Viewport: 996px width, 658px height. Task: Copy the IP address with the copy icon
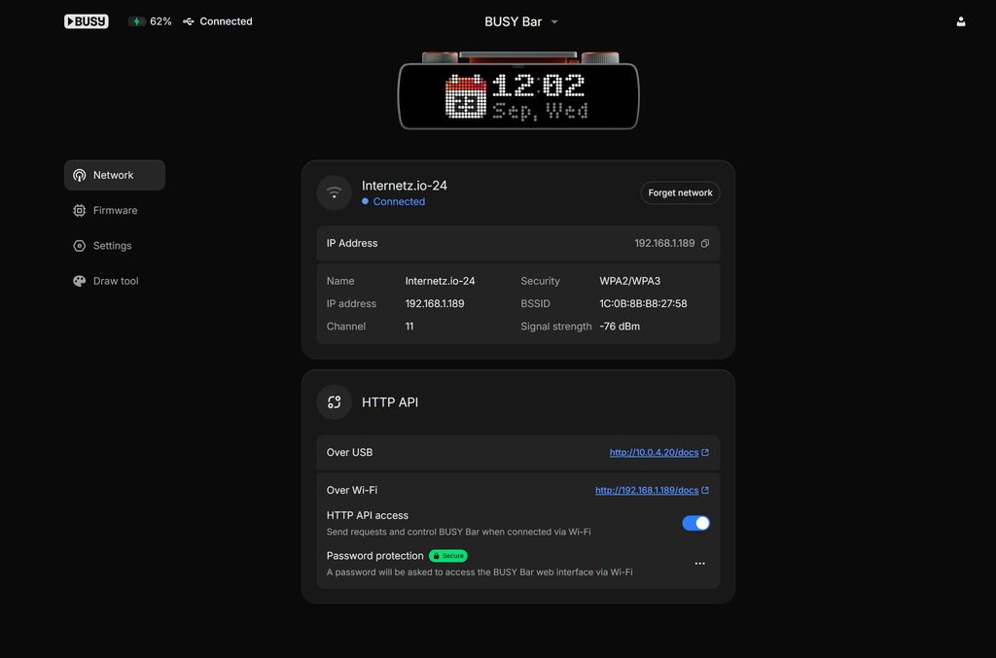[705, 244]
